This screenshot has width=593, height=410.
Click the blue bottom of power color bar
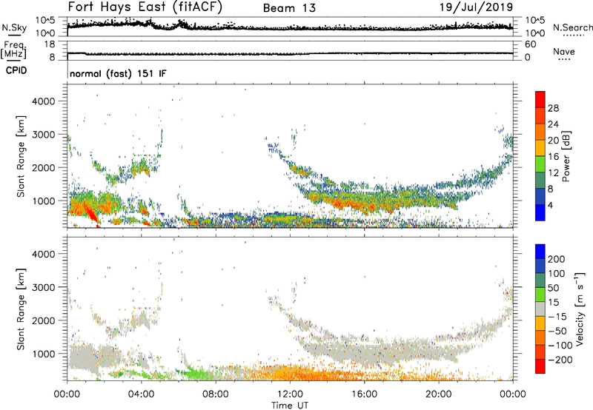coord(540,212)
